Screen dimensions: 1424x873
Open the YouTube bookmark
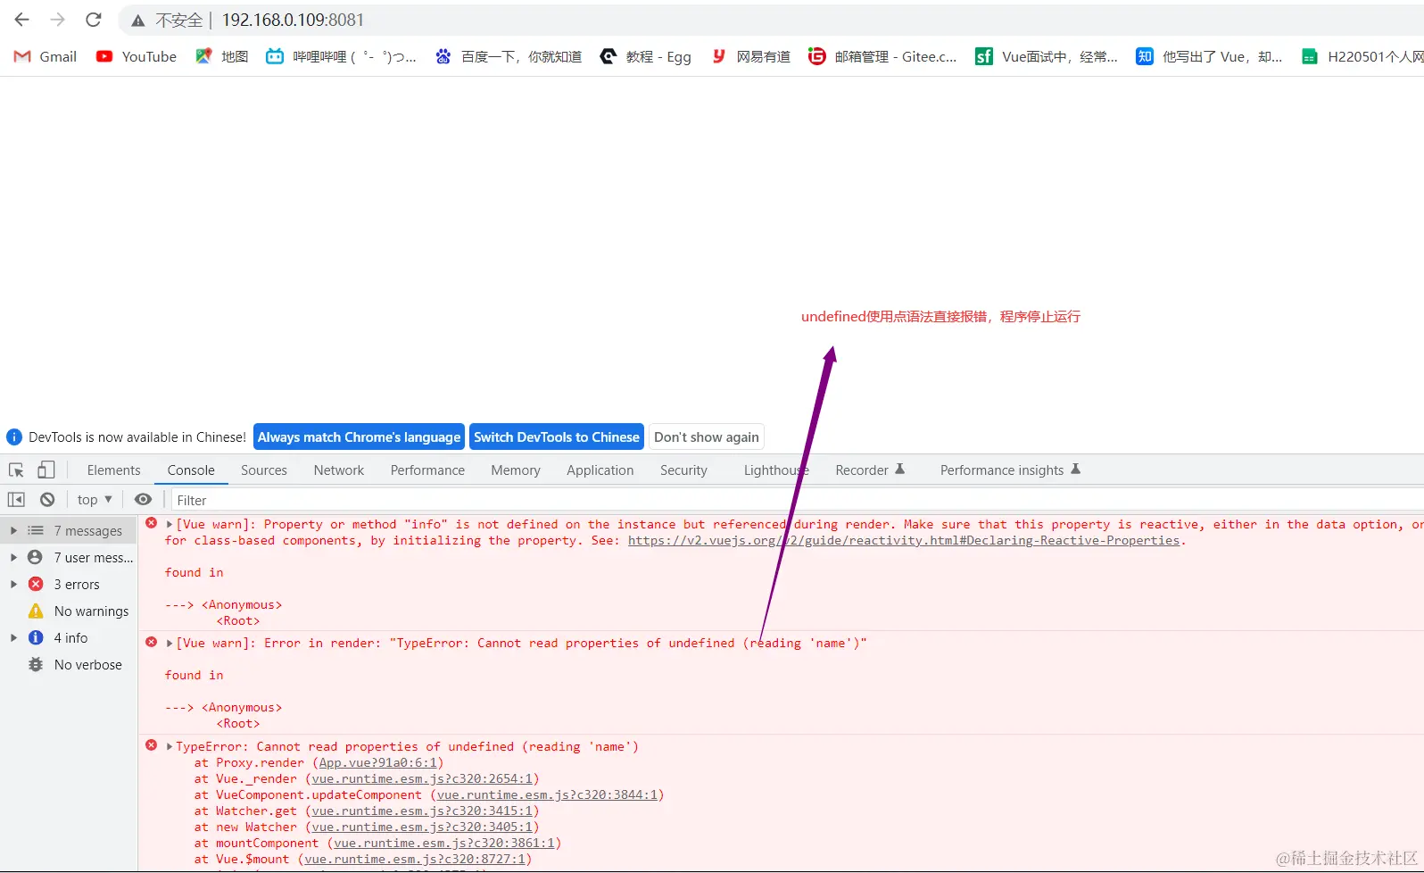pos(137,56)
